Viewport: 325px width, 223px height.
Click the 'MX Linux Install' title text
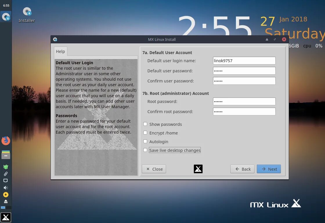(x=162, y=39)
